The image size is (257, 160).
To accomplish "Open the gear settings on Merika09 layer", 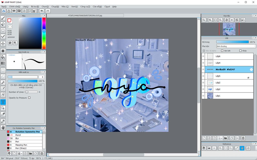I will 251,69.
